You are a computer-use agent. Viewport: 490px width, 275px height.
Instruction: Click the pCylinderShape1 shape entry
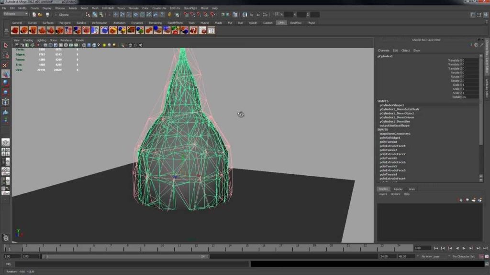click(x=391, y=105)
